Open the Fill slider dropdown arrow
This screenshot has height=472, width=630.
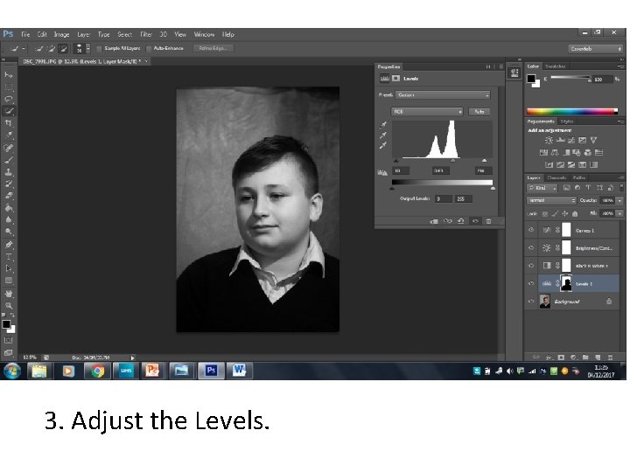pyautogui.click(x=620, y=213)
